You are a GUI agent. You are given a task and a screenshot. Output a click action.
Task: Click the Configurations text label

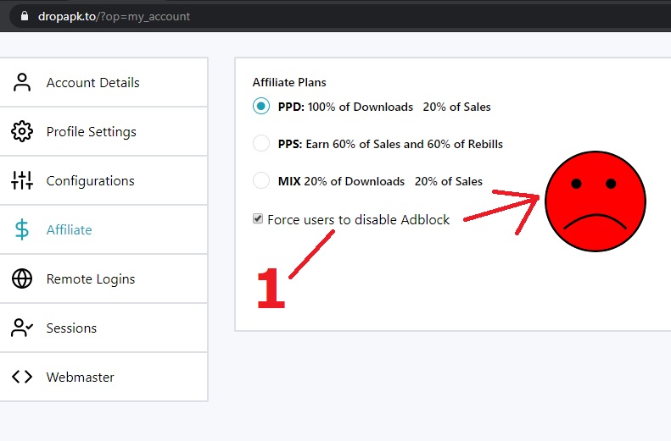click(x=90, y=180)
